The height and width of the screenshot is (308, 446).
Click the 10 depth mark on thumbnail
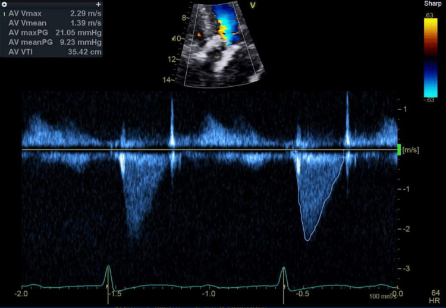(x=177, y=39)
